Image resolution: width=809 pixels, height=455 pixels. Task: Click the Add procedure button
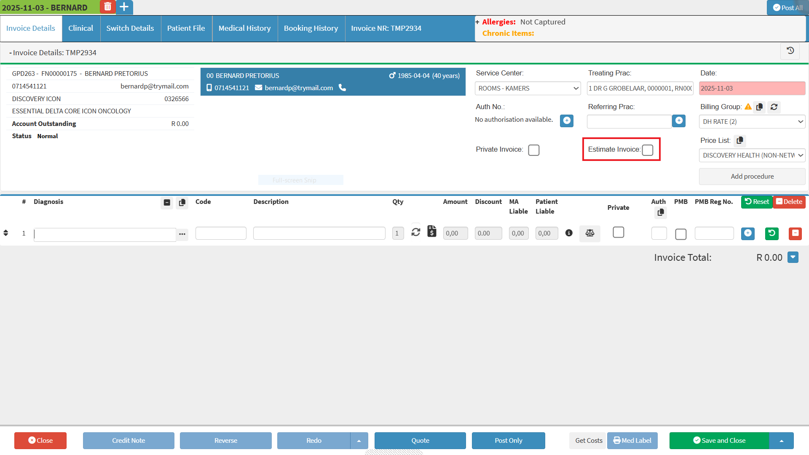[752, 177]
